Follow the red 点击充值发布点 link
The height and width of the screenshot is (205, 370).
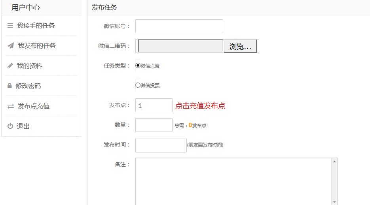point(200,106)
